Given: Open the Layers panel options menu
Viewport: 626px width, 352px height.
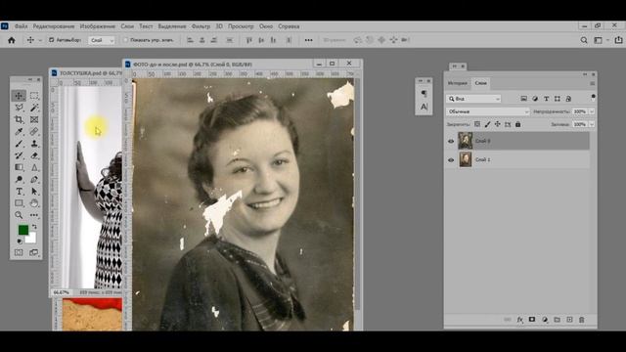Looking at the screenshot, I should (x=592, y=83).
